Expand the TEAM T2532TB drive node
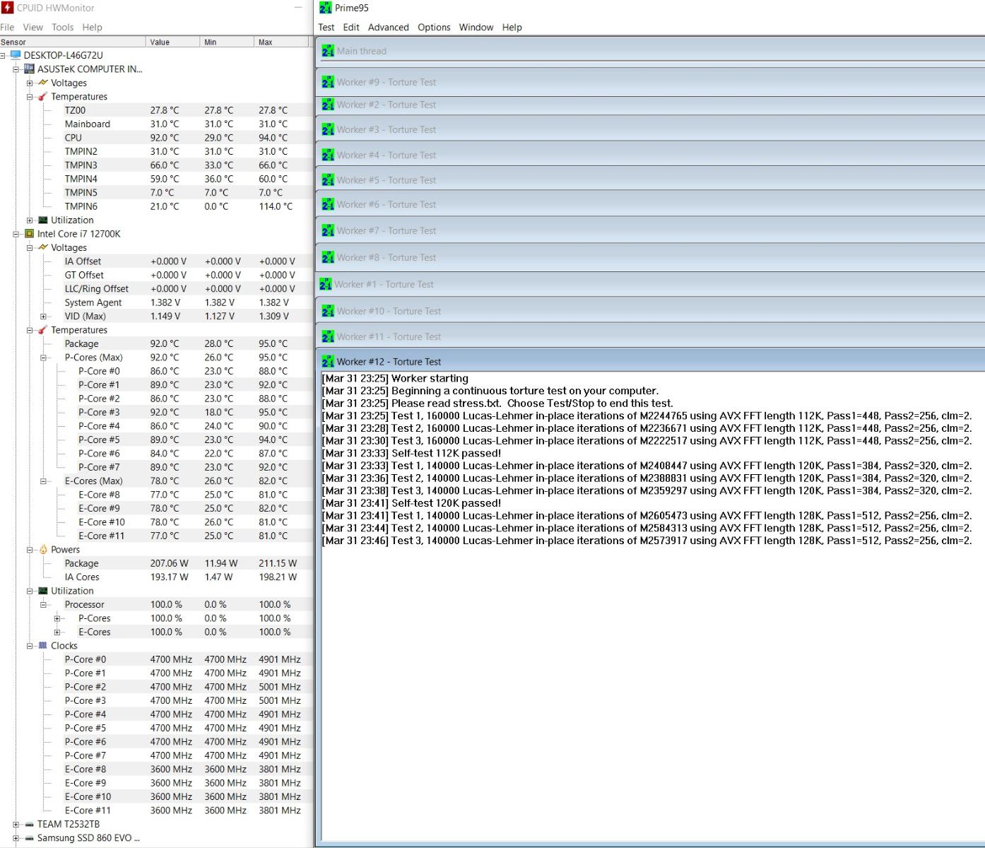The width and height of the screenshot is (985, 848). (x=16, y=825)
